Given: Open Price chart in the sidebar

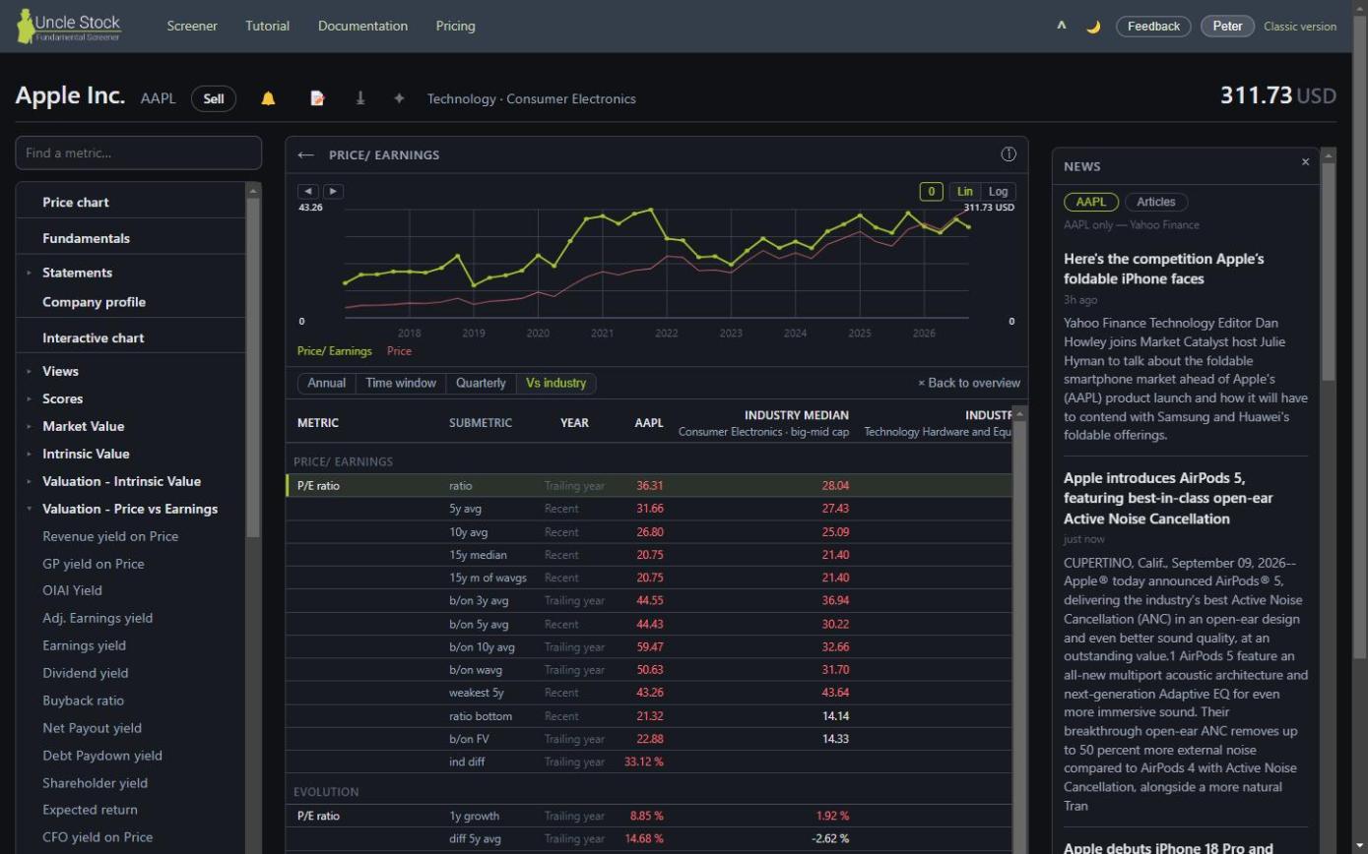Looking at the screenshot, I should click(76, 202).
